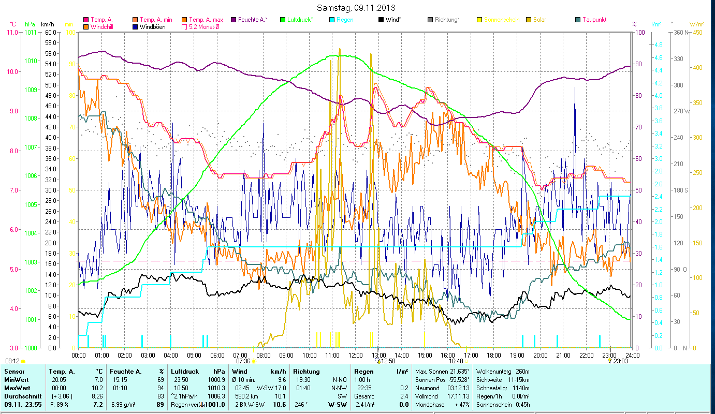Click the Mondphase + 47% entry

(443, 405)
